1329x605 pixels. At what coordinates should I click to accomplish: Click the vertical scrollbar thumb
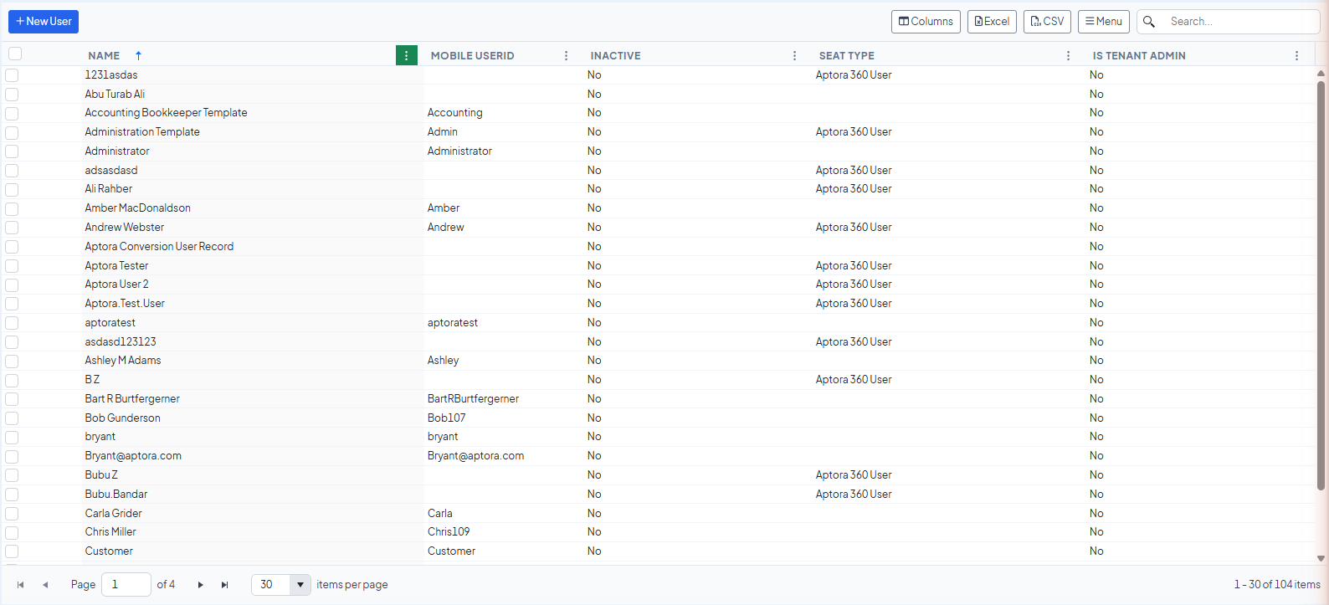[1321, 285]
